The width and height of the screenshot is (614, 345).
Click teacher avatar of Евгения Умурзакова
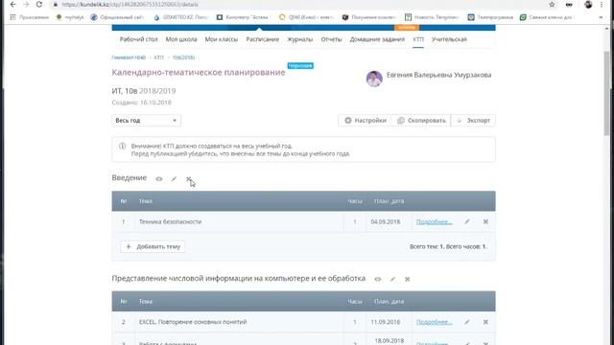click(374, 79)
